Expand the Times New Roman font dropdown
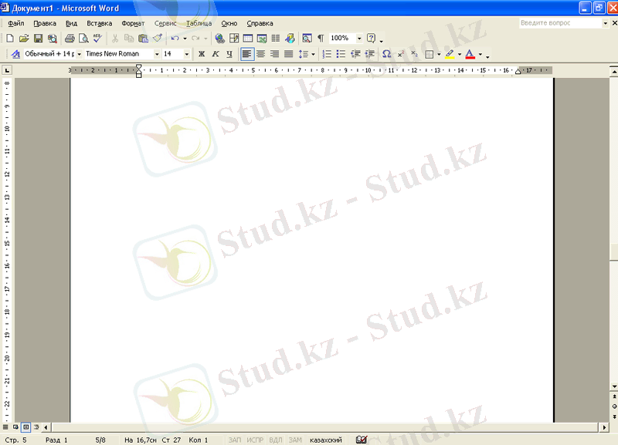The height and width of the screenshot is (445, 618). pyautogui.click(x=157, y=54)
